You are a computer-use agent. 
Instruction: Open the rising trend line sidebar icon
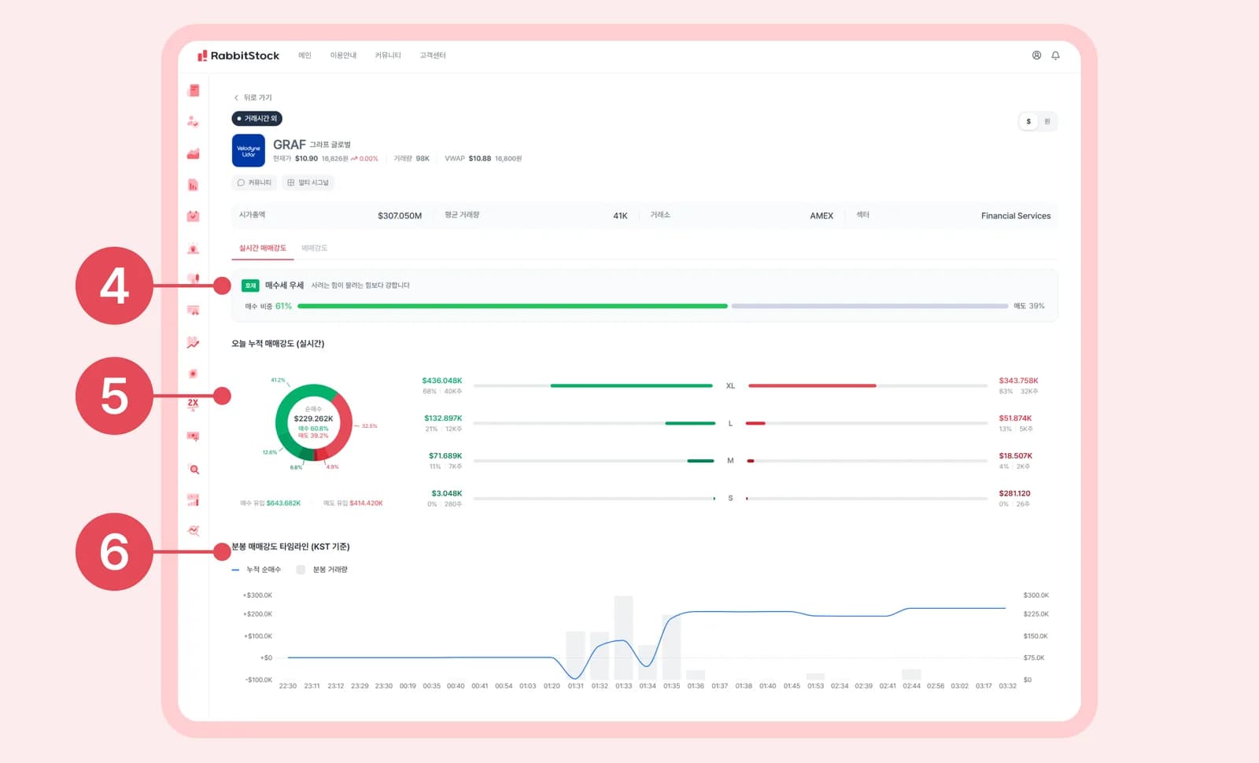(194, 342)
